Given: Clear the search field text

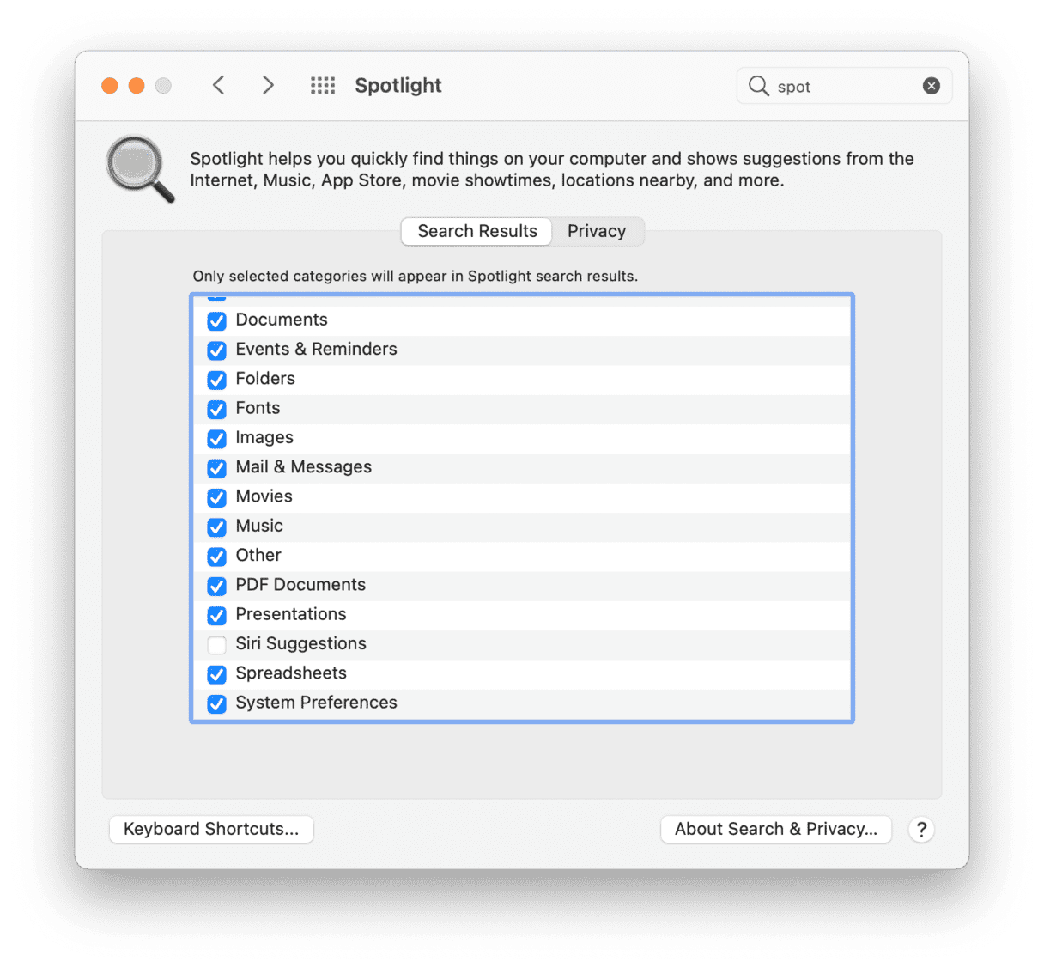Looking at the screenshot, I should (x=931, y=86).
